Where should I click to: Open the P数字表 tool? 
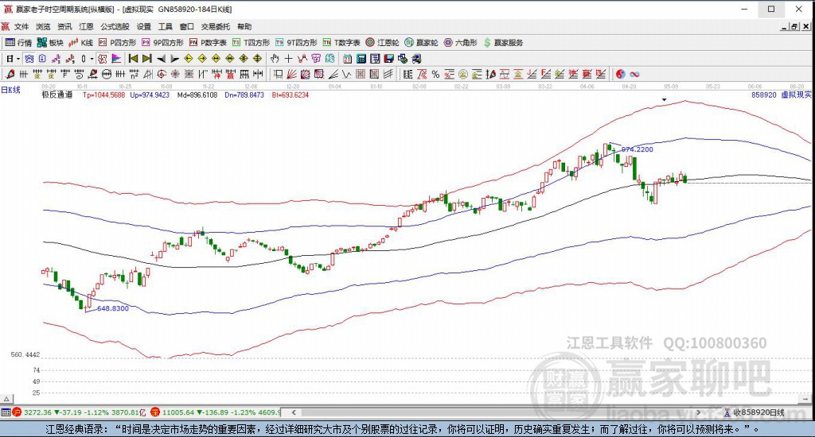(x=208, y=43)
